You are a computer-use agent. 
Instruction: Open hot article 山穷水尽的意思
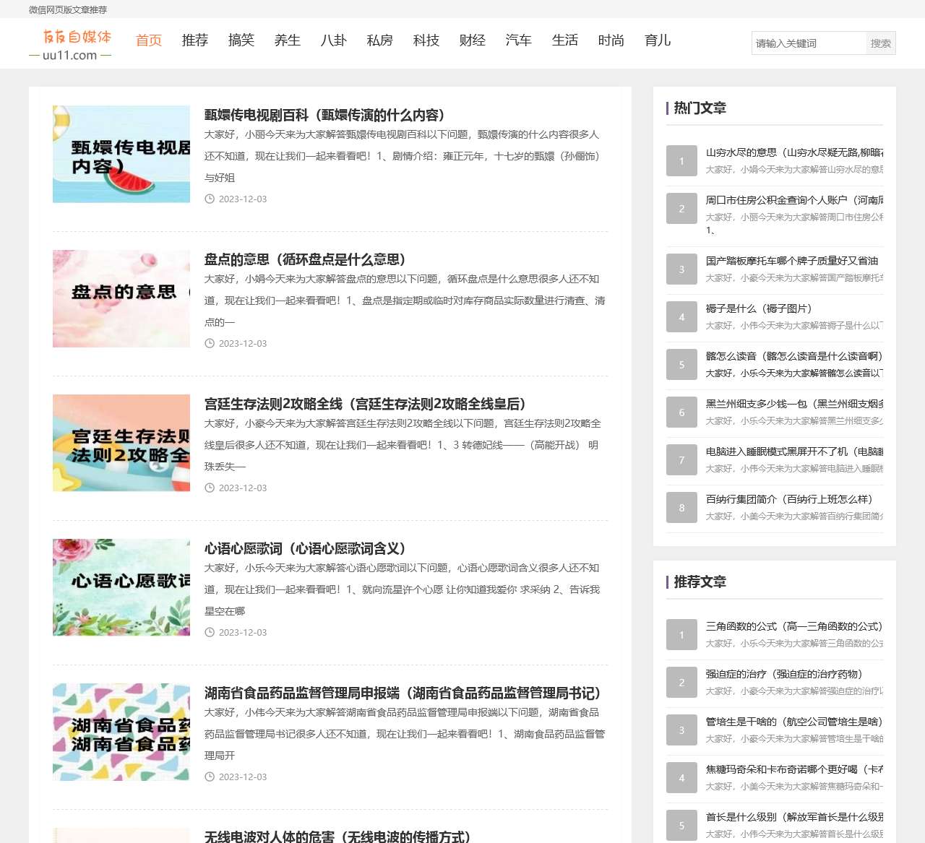tap(795, 152)
